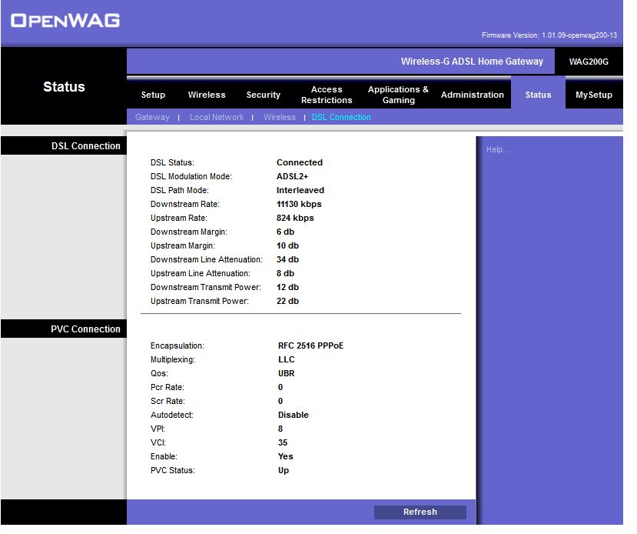Click the Encapsulation label
This screenshot has width=637, height=534.
(x=177, y=345)
